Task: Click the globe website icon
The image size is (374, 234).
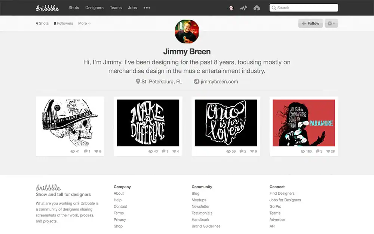Action: [196, 81]
